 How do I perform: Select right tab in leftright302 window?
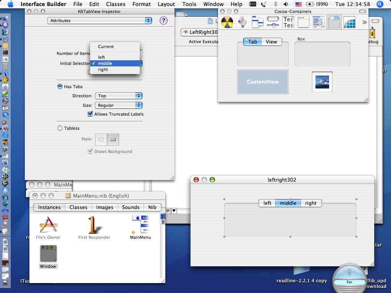311,203
